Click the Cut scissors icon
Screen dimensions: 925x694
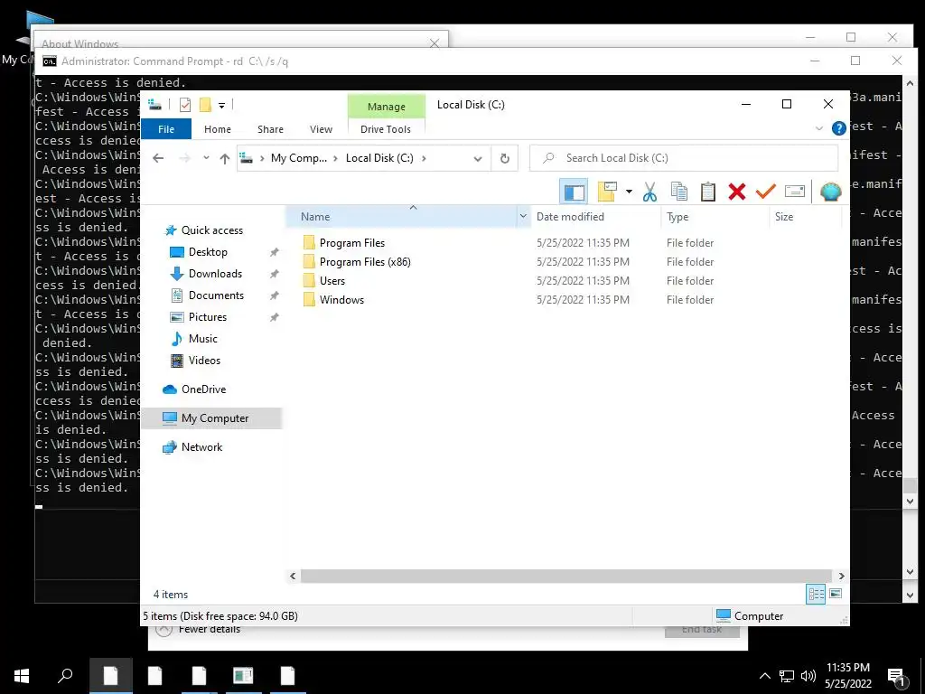pos(649,192)
